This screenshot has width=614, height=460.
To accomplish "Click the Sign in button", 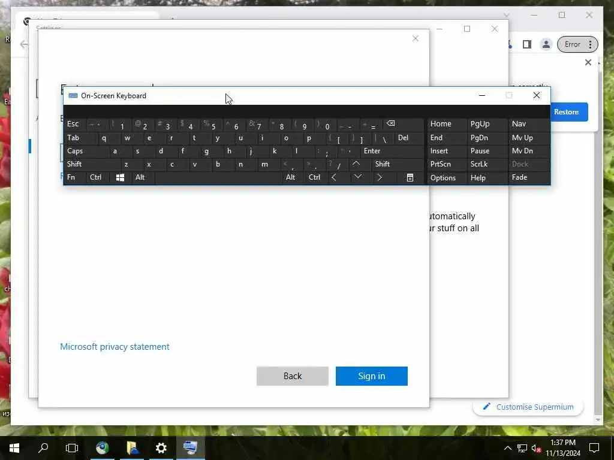I will pos(372,376).
